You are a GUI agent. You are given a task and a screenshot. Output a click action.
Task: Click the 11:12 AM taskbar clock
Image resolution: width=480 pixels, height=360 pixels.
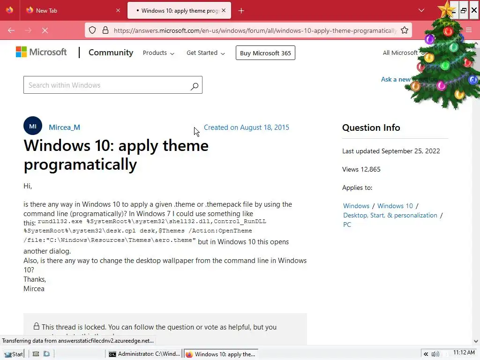(464, 352)
